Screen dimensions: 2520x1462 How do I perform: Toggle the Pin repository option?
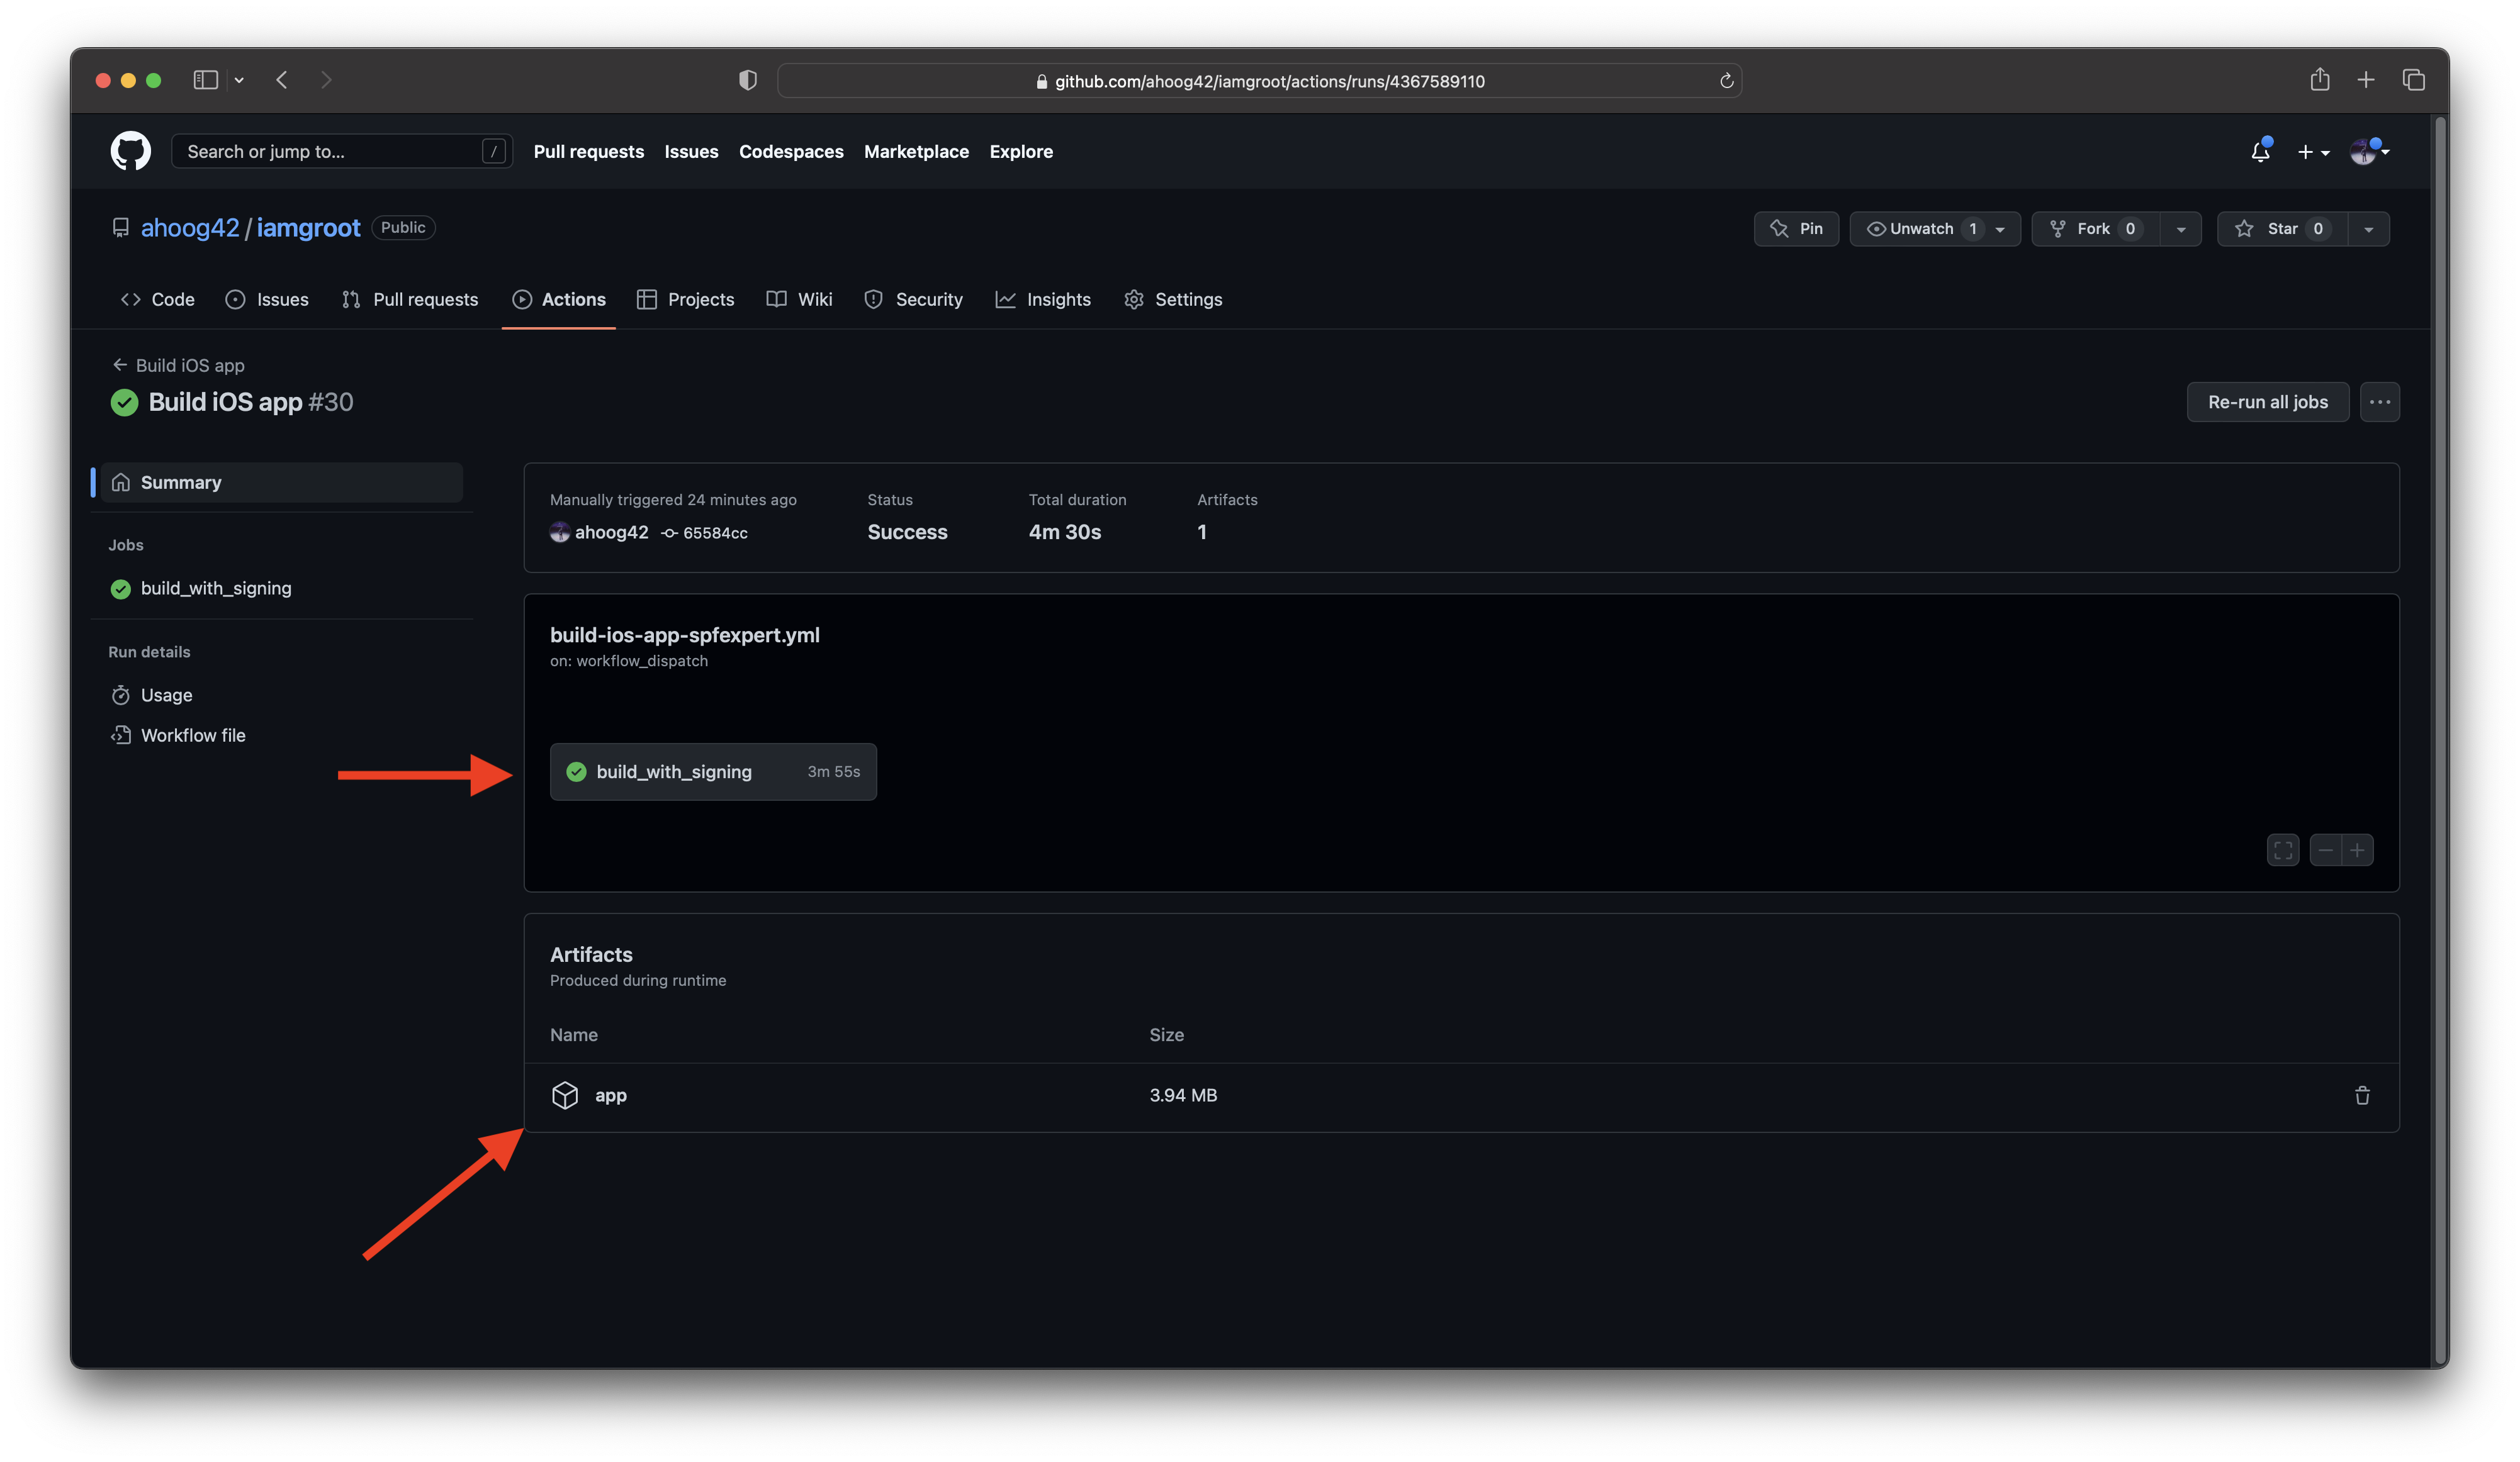coord(1797,228)
